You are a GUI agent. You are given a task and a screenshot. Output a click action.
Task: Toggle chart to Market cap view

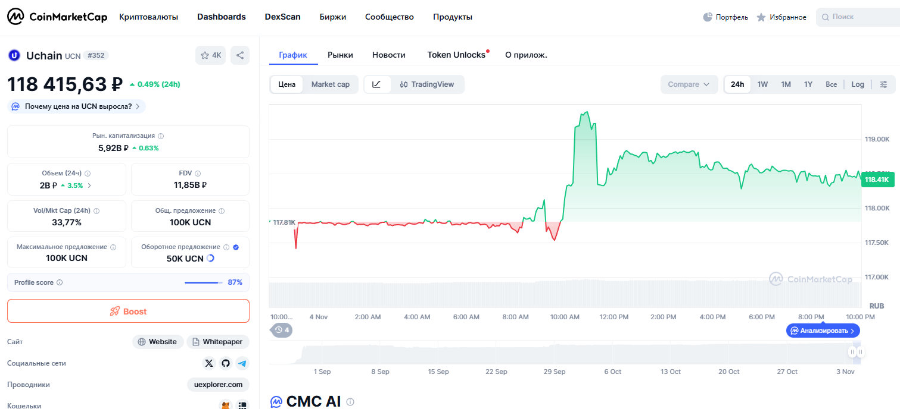click(x=330, y=84)
